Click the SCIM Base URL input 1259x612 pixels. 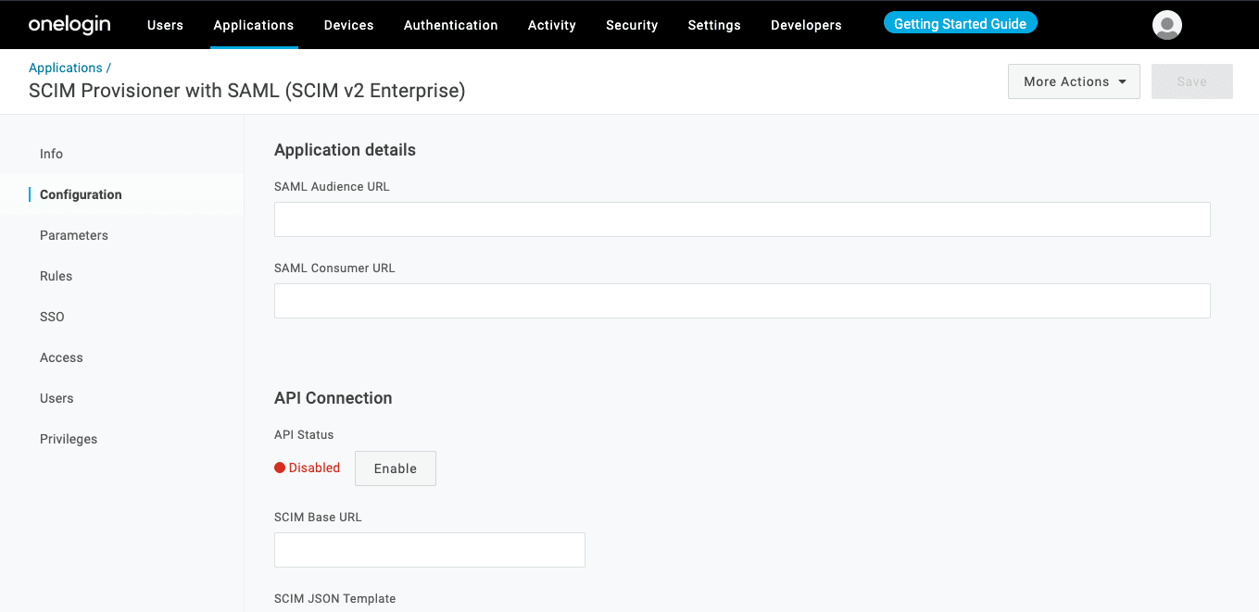tap(429, 549)
